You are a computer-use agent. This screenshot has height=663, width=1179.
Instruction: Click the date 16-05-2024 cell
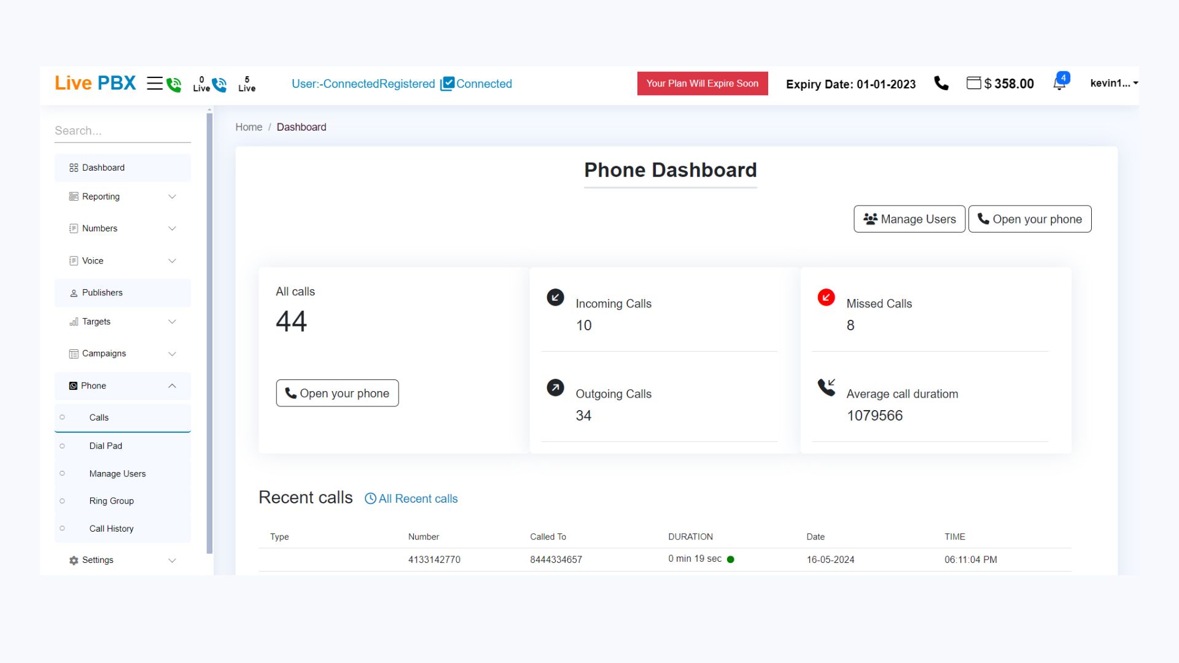(x=830, y=560)
